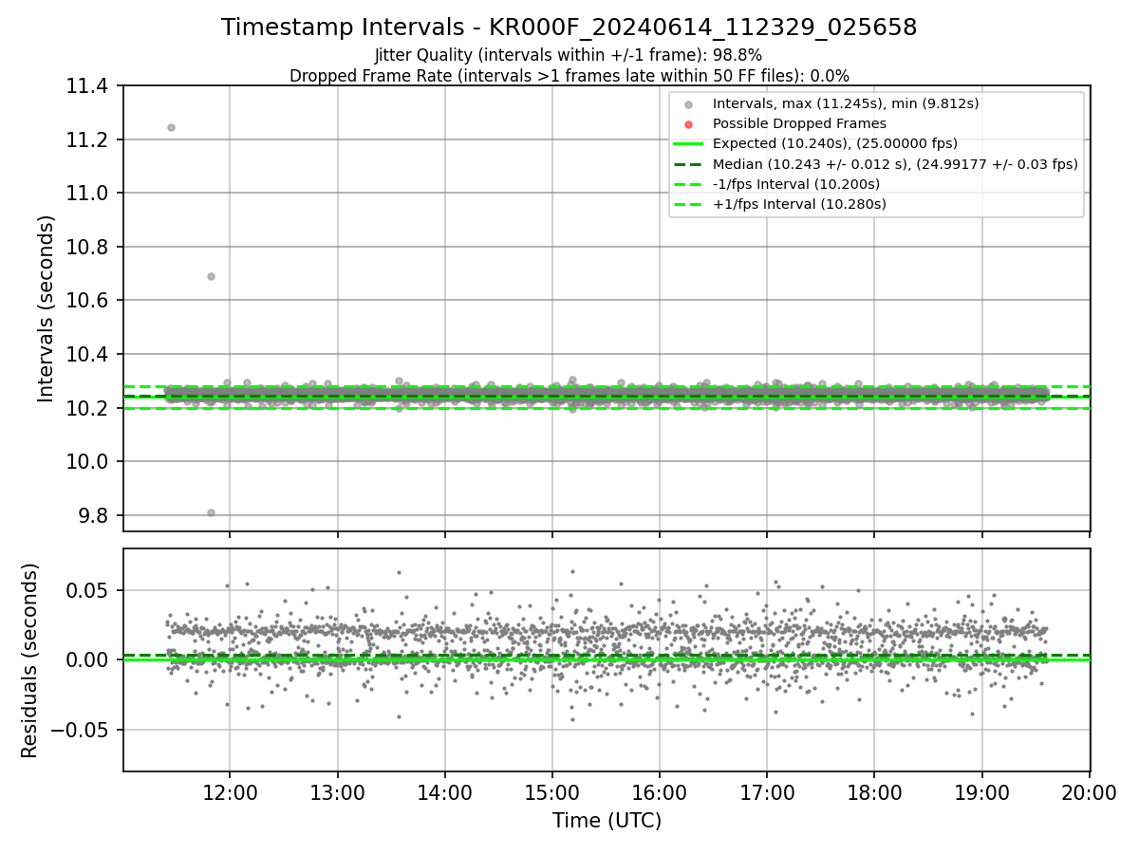The image size is (1139, 854).
Task: Click the 17:00 x-axis tick label
Action: pyautogui.click(x=766, y=791)
